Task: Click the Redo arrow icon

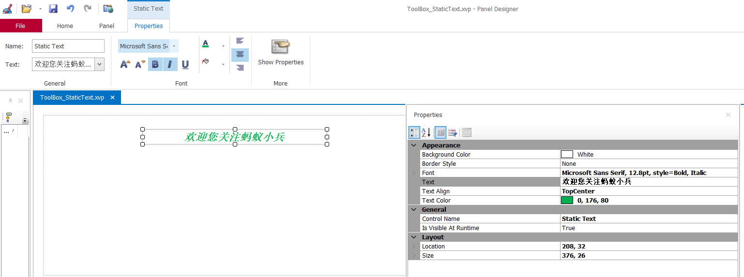Action: [88, 9]
